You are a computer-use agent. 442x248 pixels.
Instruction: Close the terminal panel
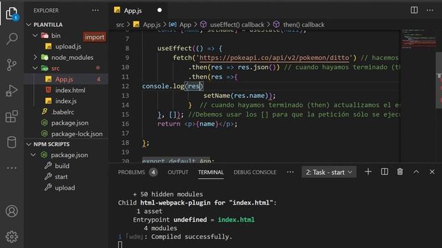pyautogui.click(x=432, y=172)
